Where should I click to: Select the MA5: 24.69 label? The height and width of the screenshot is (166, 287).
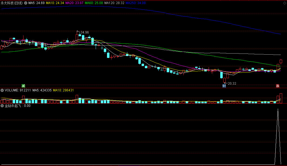click(36, 3)
